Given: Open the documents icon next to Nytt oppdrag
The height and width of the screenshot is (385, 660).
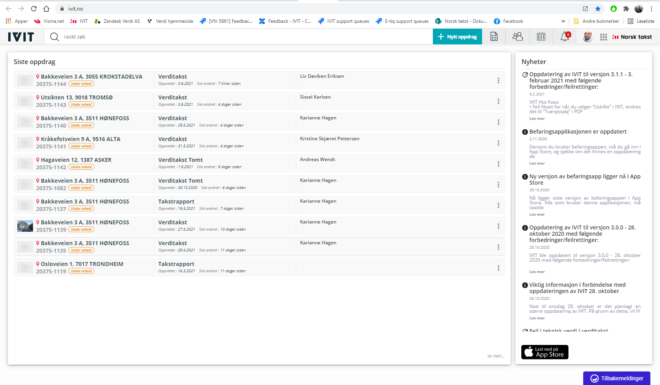Looking at the screenshot, I should click(494, 37).
